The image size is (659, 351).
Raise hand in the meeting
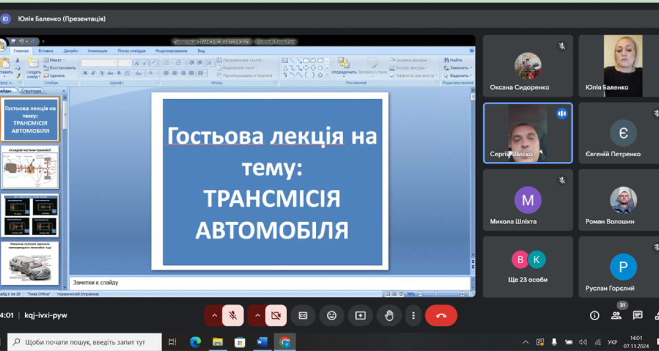tap(389, 315)
